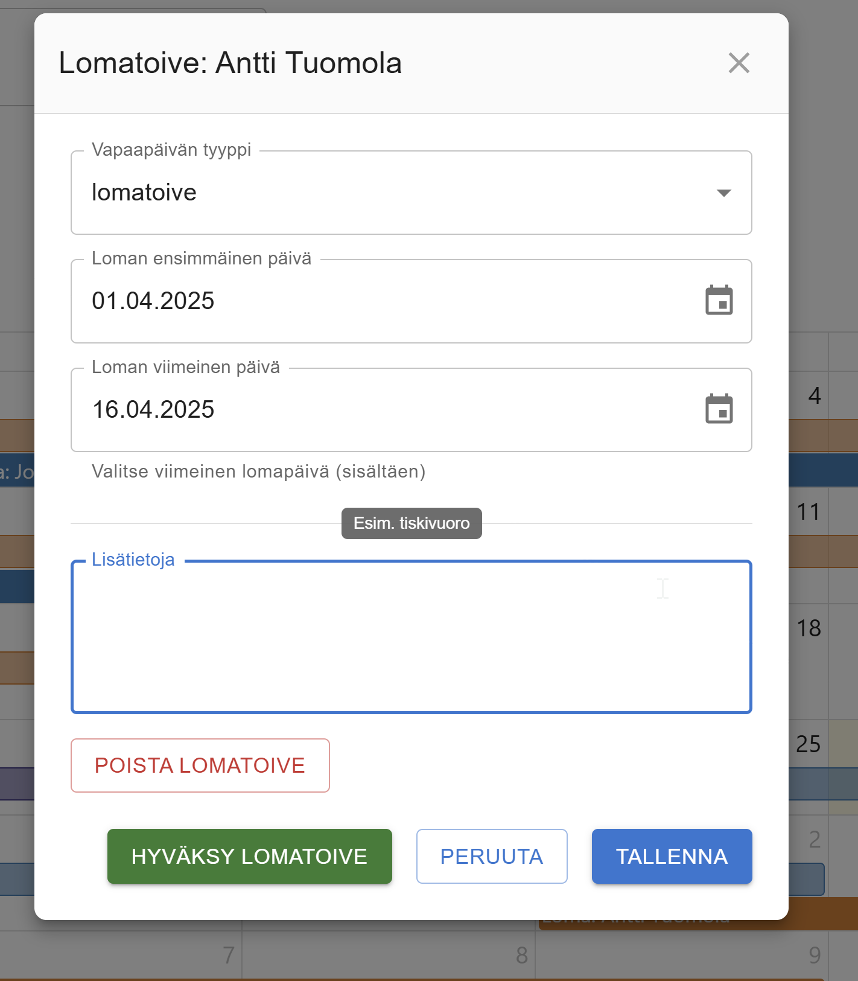Close the Lomatoive dialog with the X
Screen dimensions: 858x981
(x=739, y=63)
